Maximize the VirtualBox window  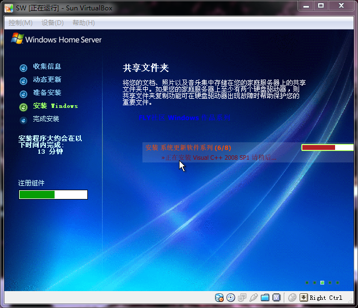tap(321, 5)
